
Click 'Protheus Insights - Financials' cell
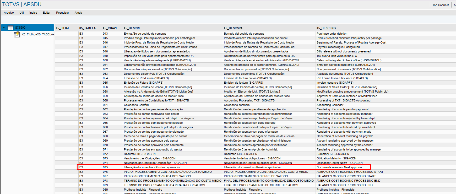pyautogui.click(x=386, y=190)
